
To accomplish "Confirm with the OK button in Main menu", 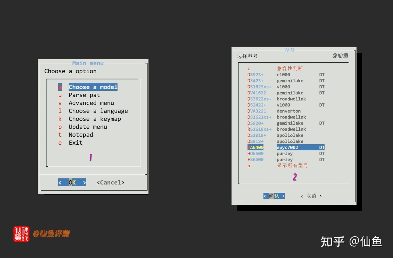I will (x=72, y=183).
